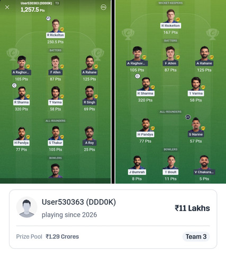Tap the VC badge near S Narine
The width and height of the screenshot is (226, 264).
pyautogui.click(x=188, y=117)
